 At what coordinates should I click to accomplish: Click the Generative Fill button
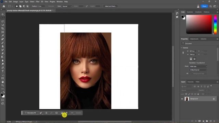tap(30, 113)
